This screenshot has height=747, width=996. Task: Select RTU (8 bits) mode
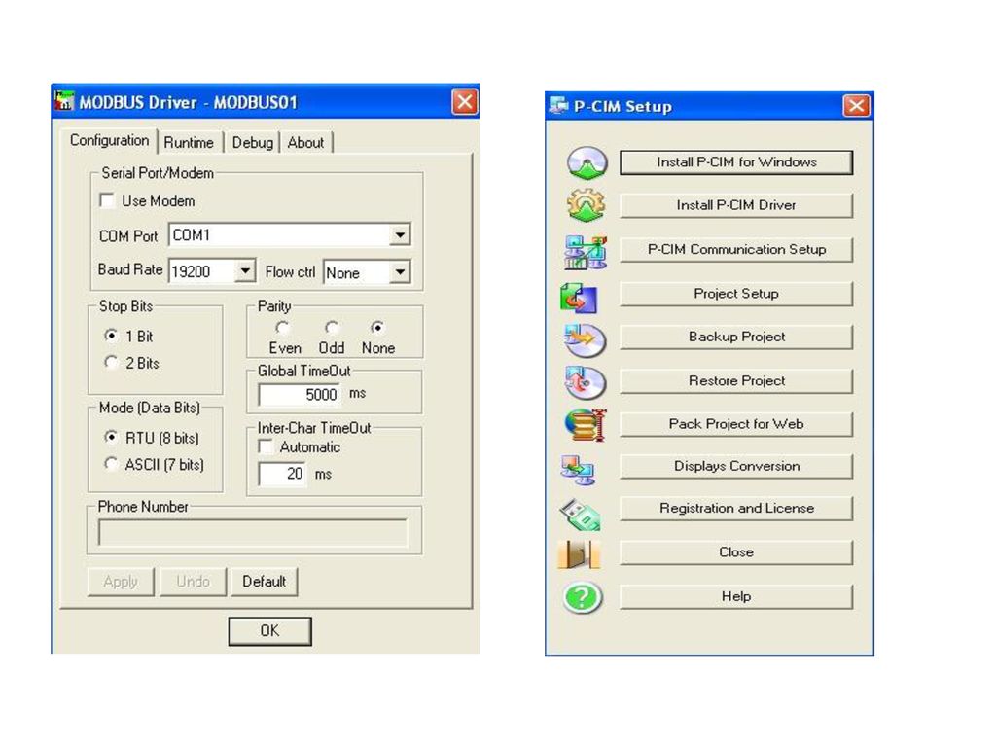(111, 437)
